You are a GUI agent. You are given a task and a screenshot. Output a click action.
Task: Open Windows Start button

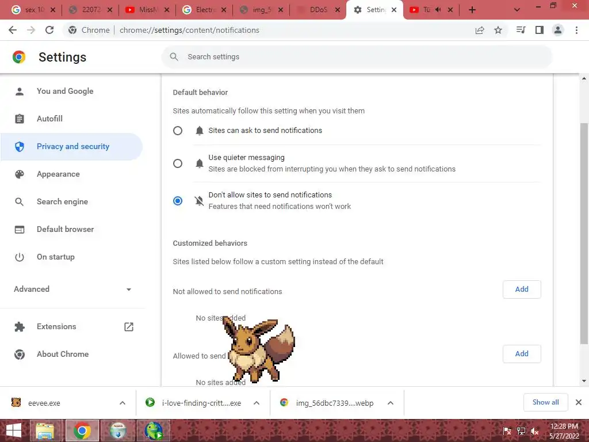14,430
